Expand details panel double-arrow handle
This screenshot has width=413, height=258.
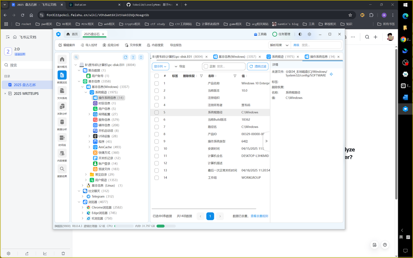(x=266, y=141)
